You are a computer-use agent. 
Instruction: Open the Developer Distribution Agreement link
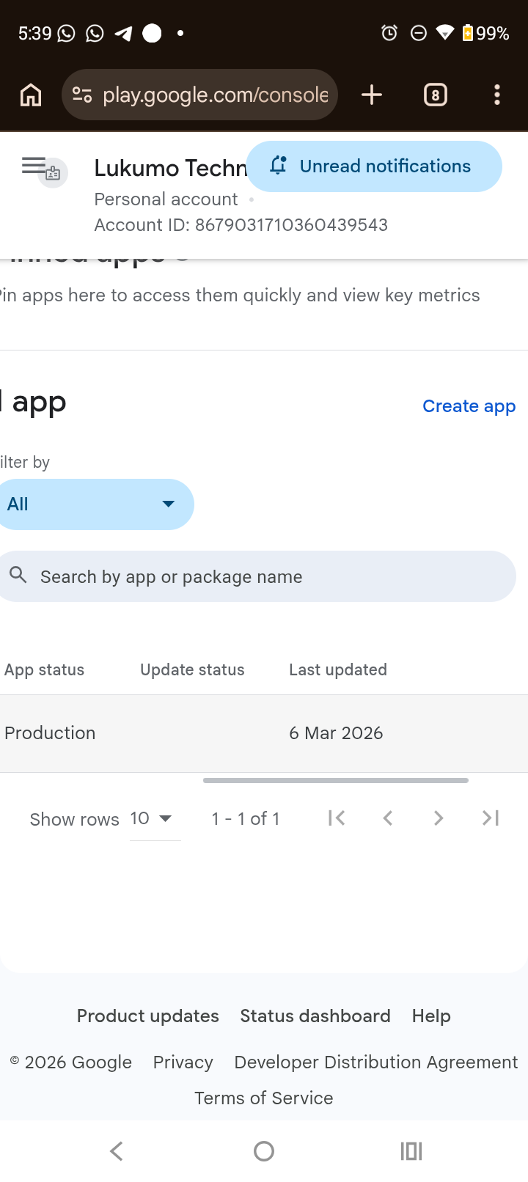[376, 1062]
